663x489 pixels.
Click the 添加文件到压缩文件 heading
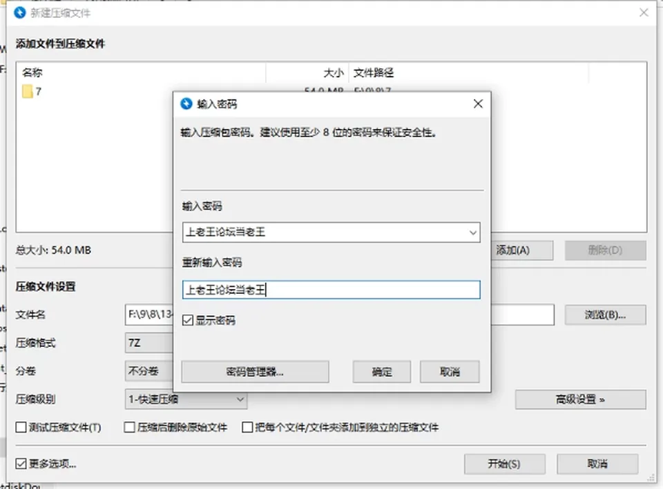point(60,43)
